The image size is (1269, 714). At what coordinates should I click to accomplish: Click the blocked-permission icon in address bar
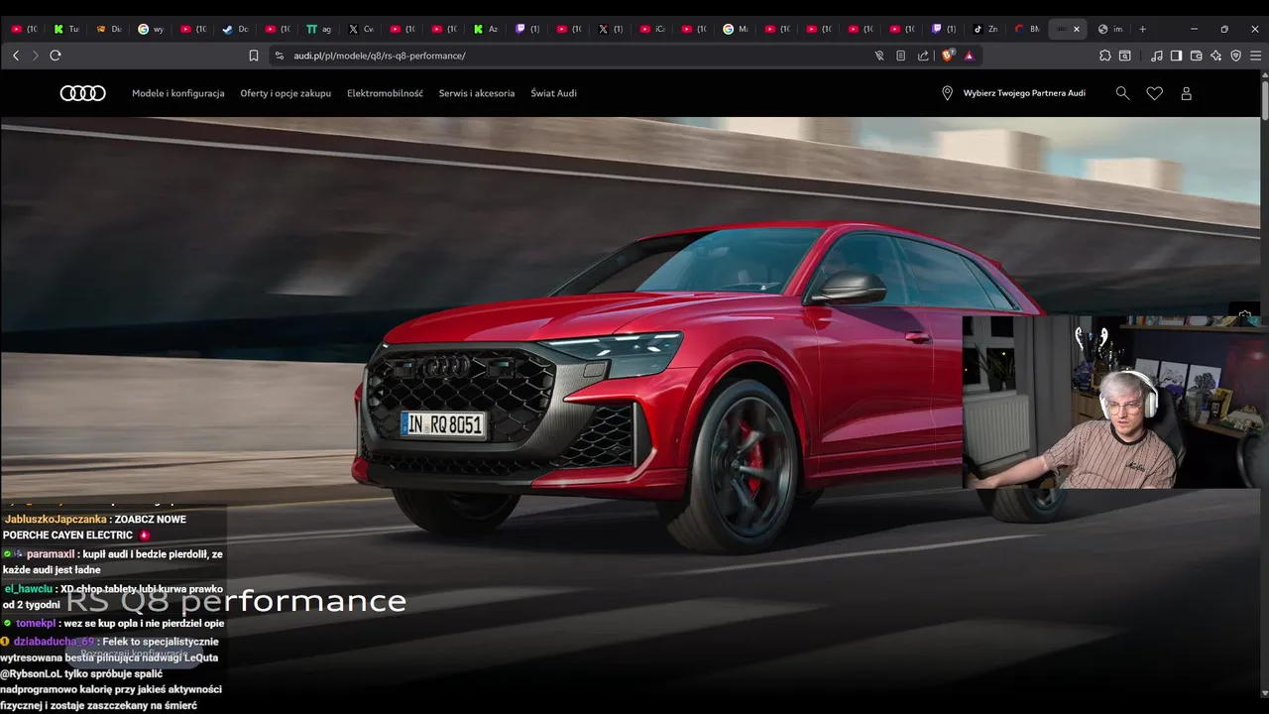878,56
